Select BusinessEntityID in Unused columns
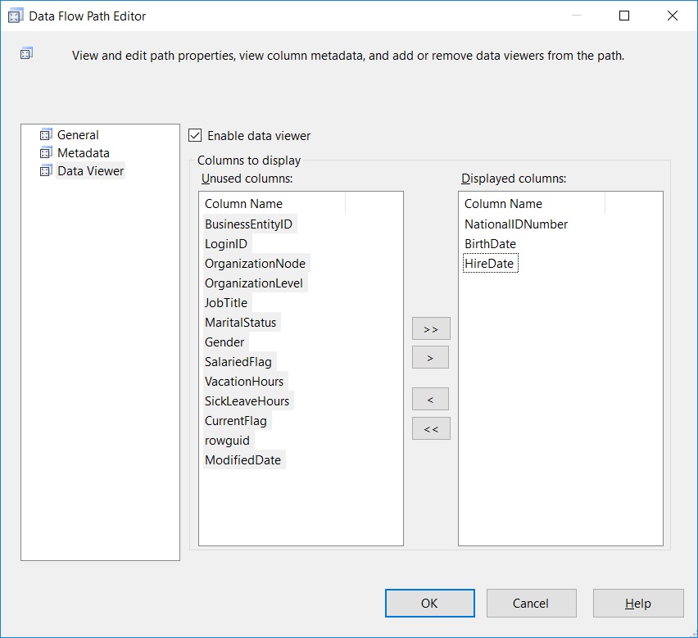This screenshot has height=638, width=698. coord(249,224)
